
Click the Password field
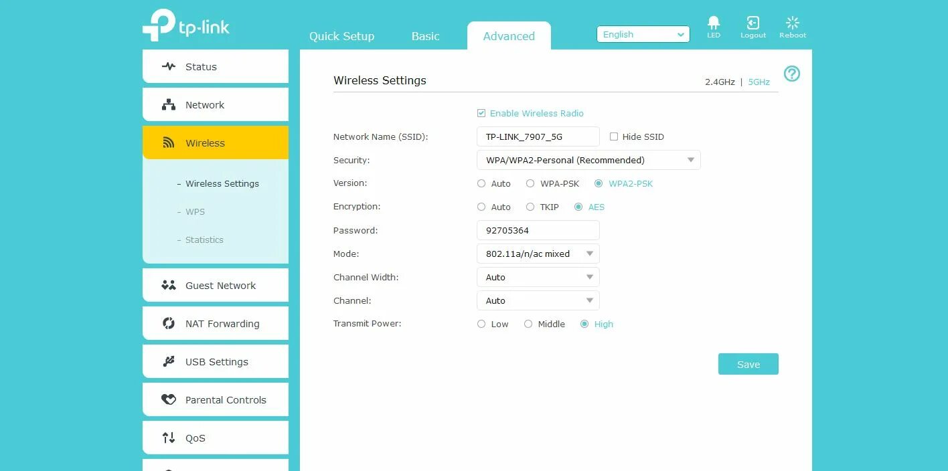(538, 230)
